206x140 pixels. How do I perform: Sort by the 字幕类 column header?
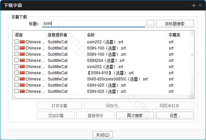(x=179, y=35)
